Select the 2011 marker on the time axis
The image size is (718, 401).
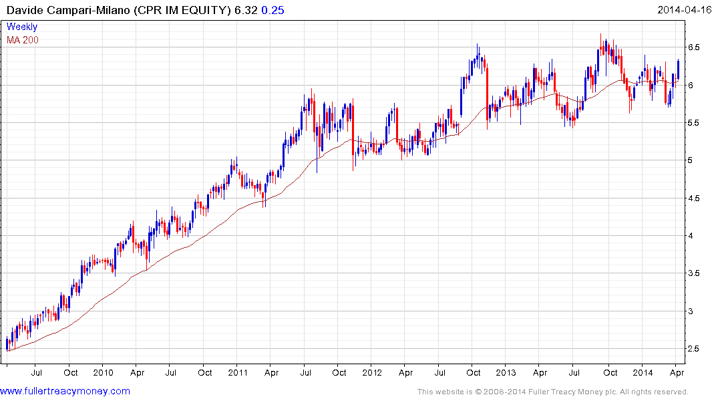pyautogui.click(x=238, y=372)
